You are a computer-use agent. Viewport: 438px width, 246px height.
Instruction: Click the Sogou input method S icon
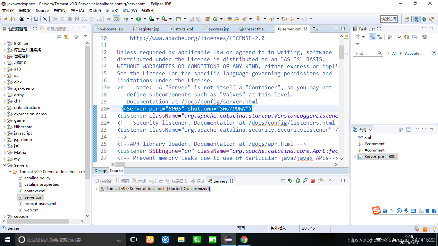point(376,210)
